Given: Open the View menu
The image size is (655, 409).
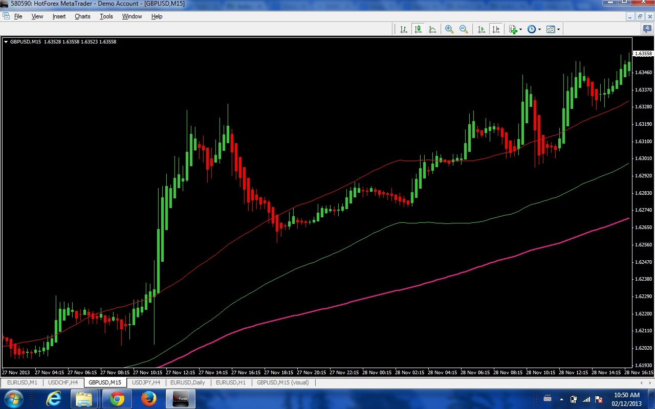Looking at the screenshot, I should [x=37, y=16].
